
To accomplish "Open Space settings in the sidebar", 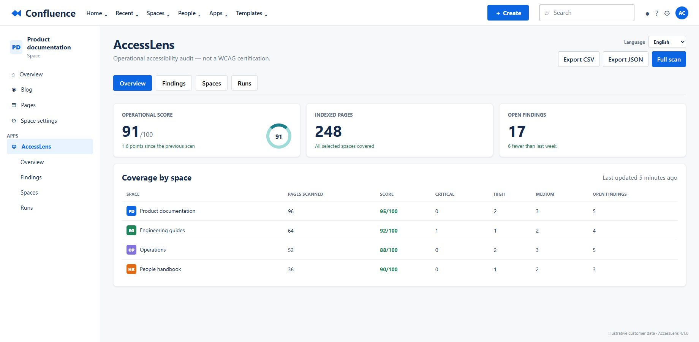I will (50, 121).
